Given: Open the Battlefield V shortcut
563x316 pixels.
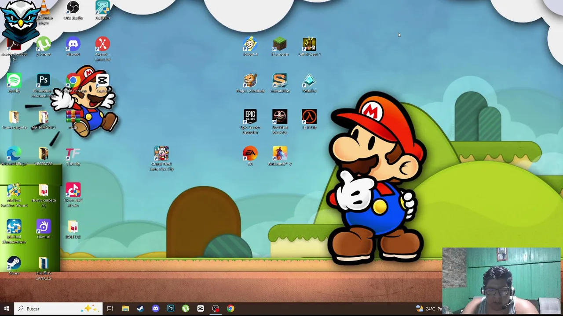Looking at the screenshot, I should 280,156.
